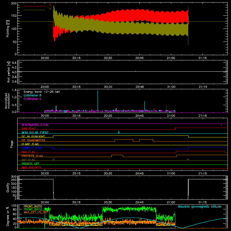Select the BAD_PACKETS flag label

tap(31, 167)
